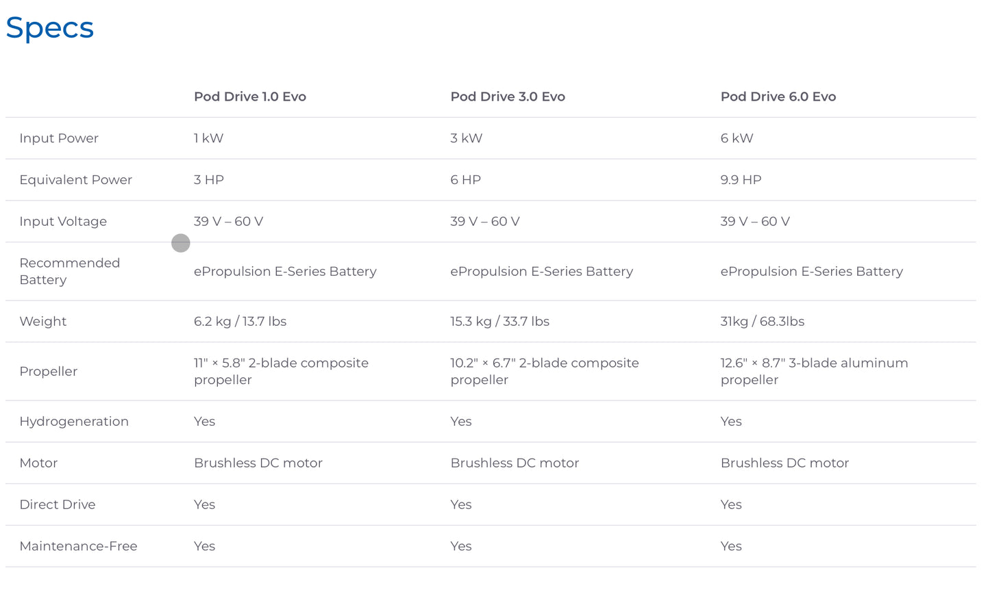Click the 15.3 kg / 33.7 lbs weight value
The image size is (990, 599).
pos(499,322)
